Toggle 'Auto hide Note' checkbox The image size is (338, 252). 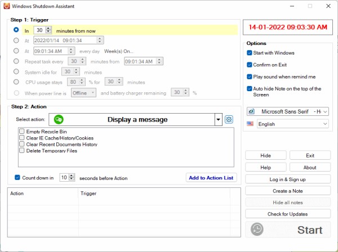(250, 88)
